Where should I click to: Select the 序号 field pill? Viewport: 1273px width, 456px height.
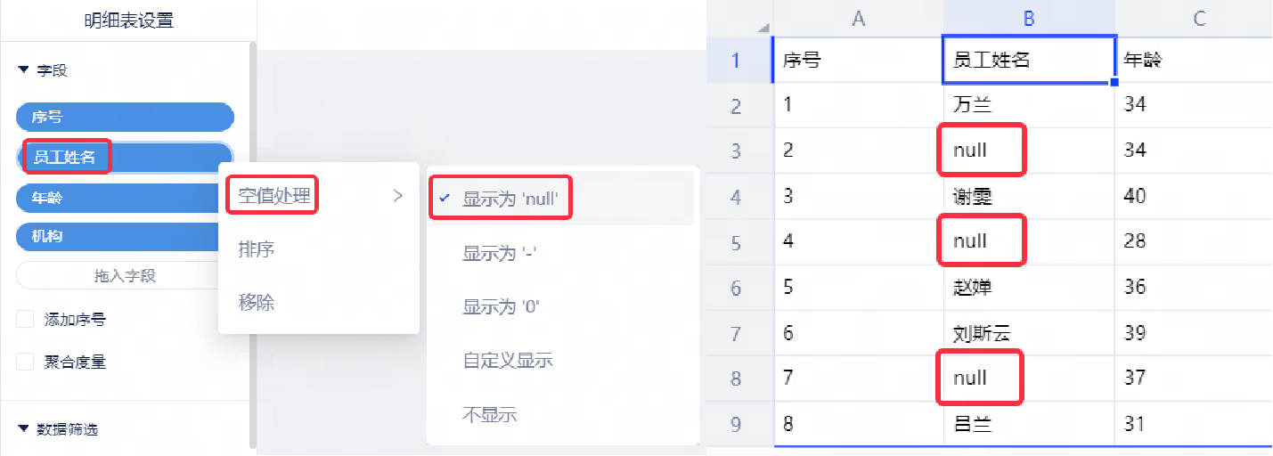(x=125, y=117)
